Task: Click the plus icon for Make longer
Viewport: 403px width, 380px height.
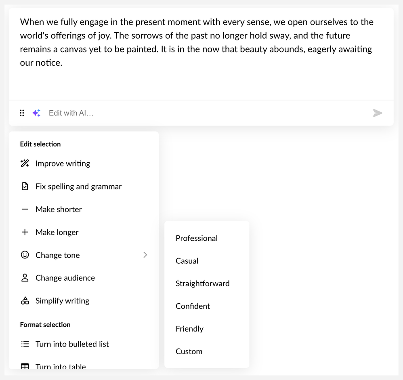Action: click(25, 232)
